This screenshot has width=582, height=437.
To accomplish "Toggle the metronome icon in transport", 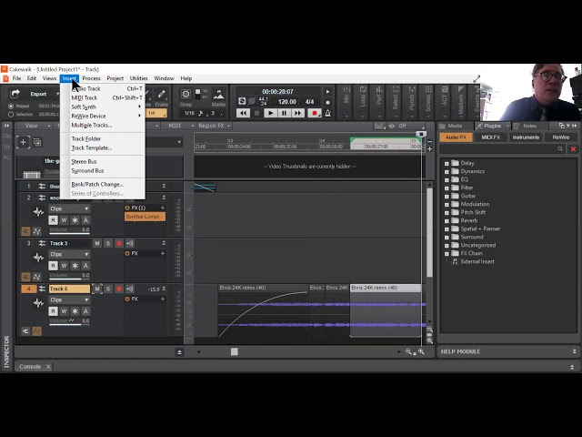I will click(x=328, y=113).
